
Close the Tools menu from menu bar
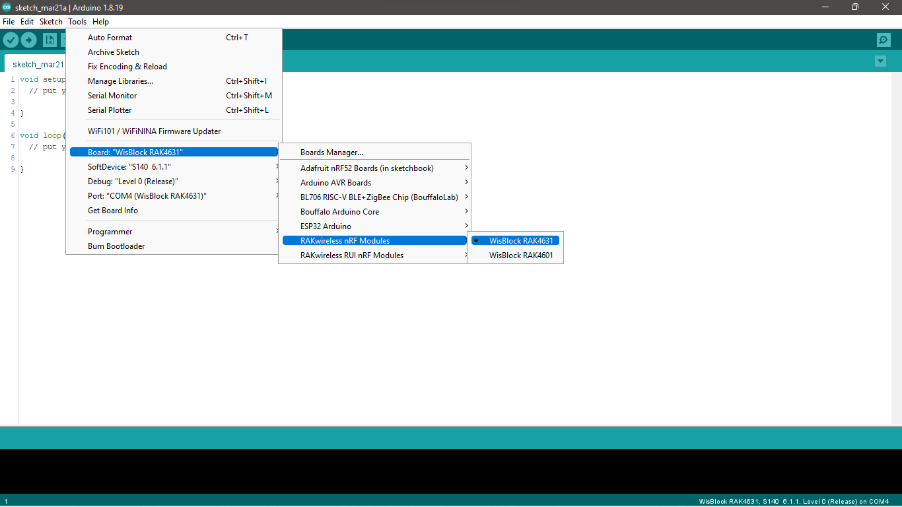[77, 22]
